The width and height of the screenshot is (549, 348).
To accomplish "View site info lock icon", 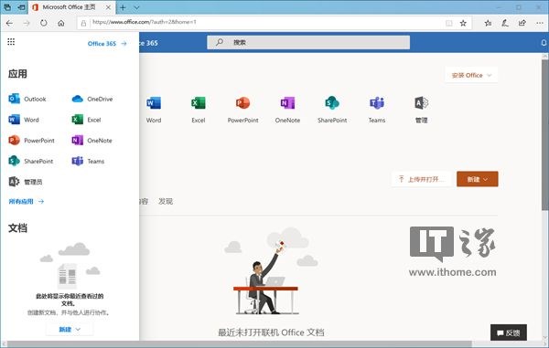I will pyautogui.click(x=83, y=23).
